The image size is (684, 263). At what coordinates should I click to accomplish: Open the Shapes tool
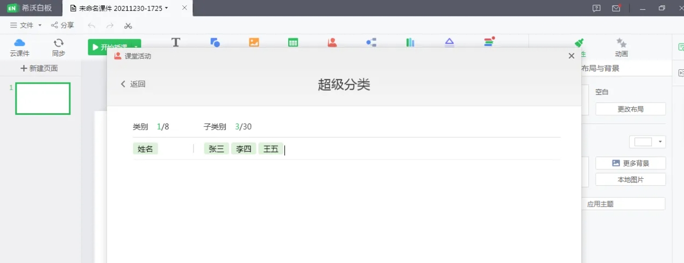pyautogui.click(x=215, y=42)
